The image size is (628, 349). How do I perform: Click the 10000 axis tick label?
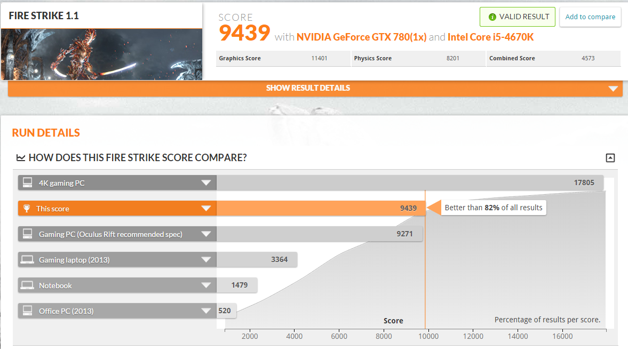(428, 337)
